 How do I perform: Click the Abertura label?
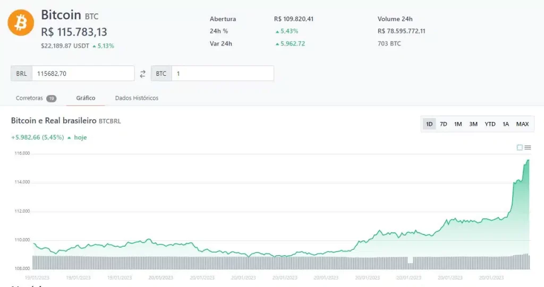[x=223, y=19]
